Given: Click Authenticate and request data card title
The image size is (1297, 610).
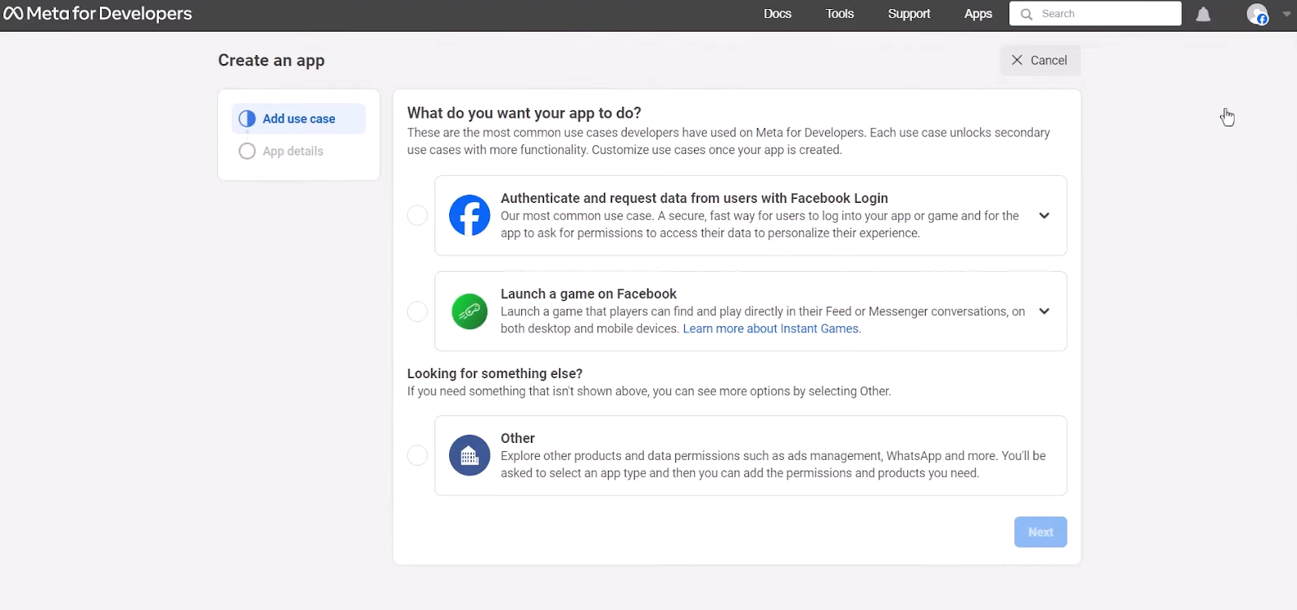Looking at the screenshot, I should coord(694,198).
